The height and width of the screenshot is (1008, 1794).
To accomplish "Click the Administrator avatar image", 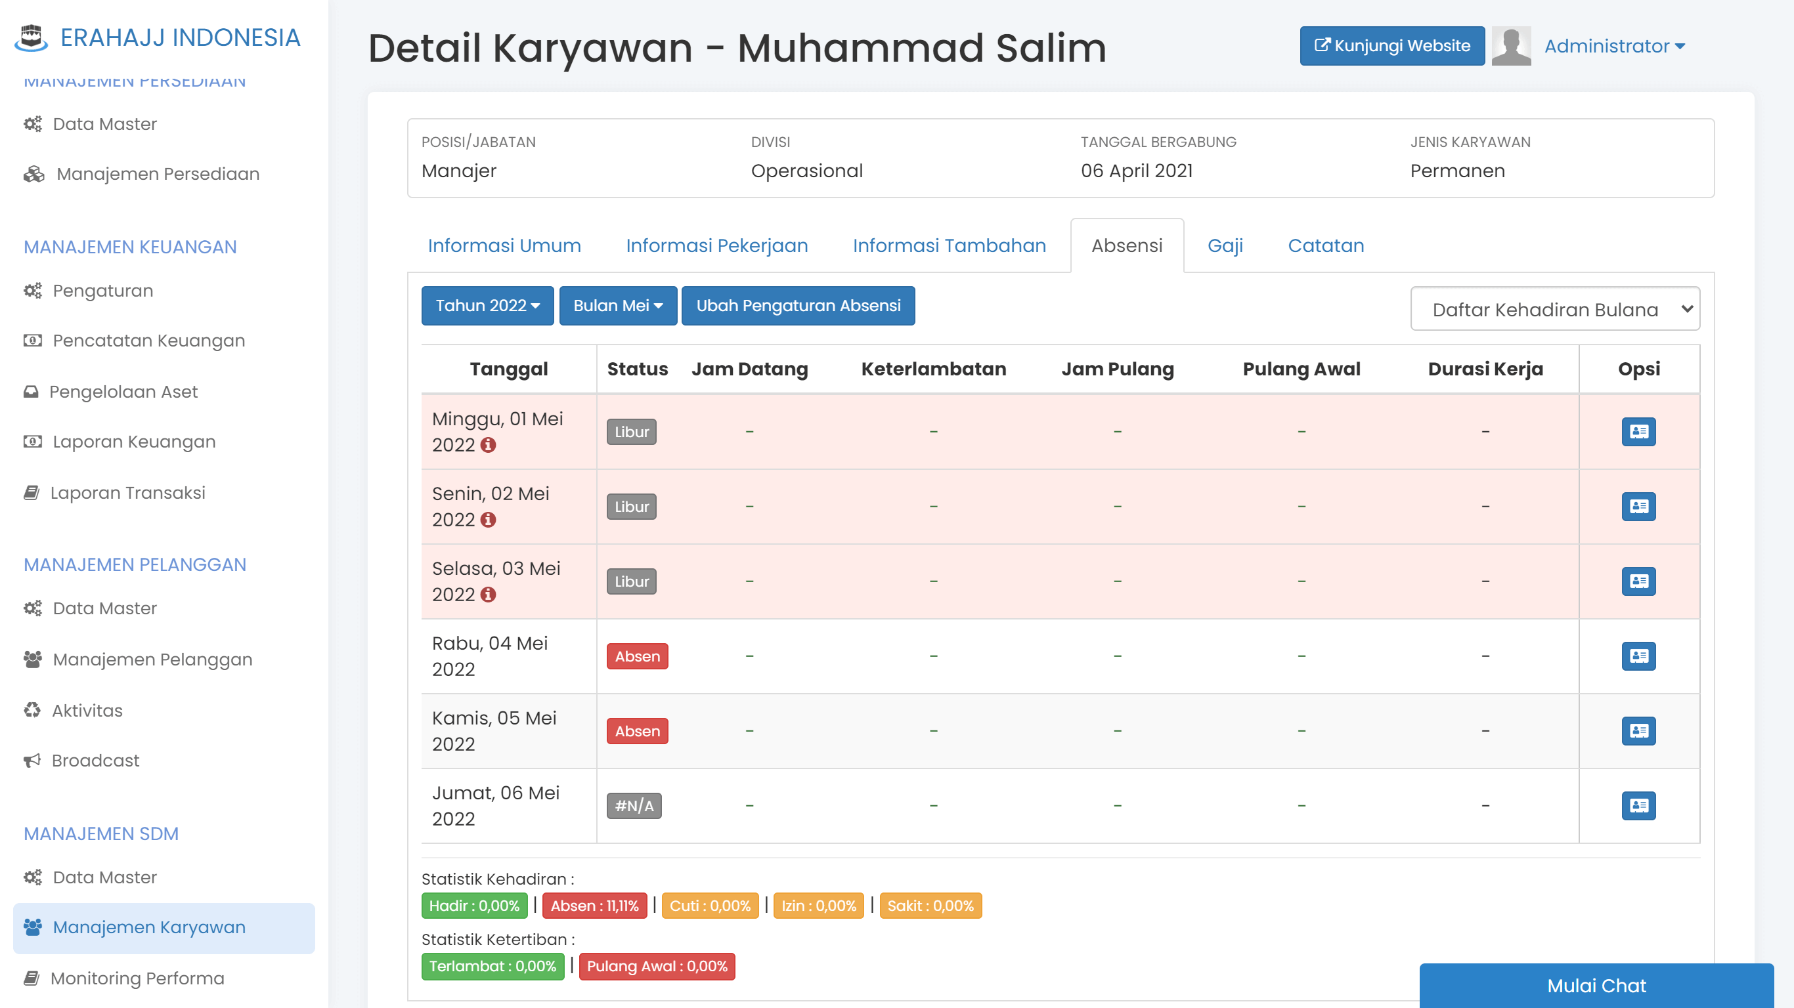I will point(1510,46).
